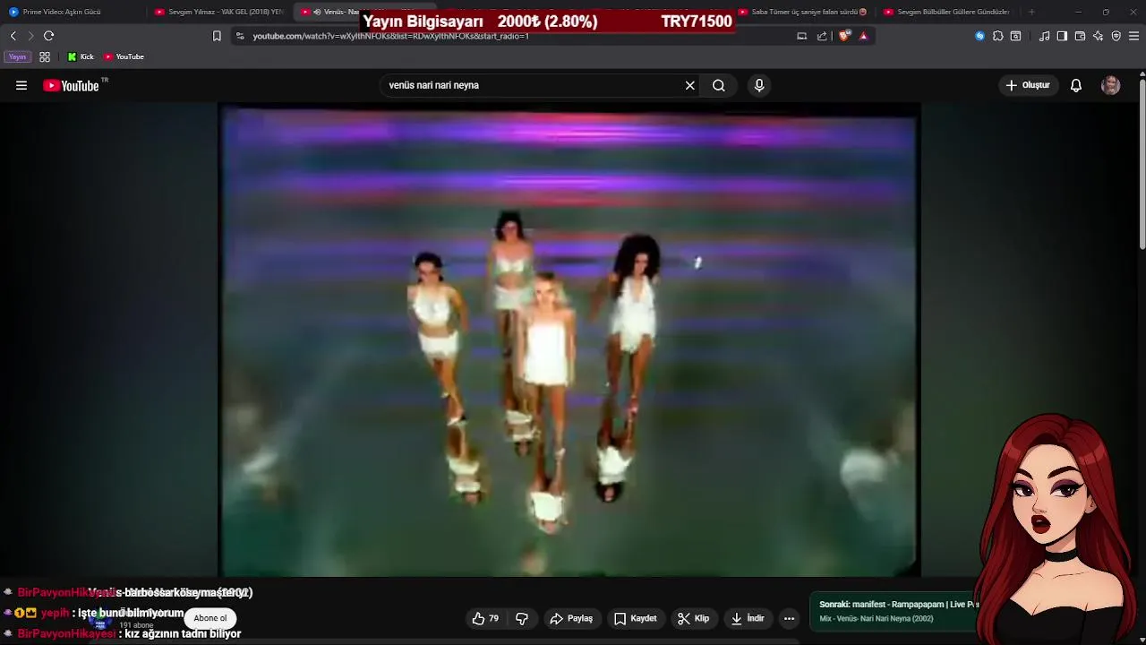Click the Paylaş share button
Viewport: 1146px width, 645px height.
pos(571,618)
